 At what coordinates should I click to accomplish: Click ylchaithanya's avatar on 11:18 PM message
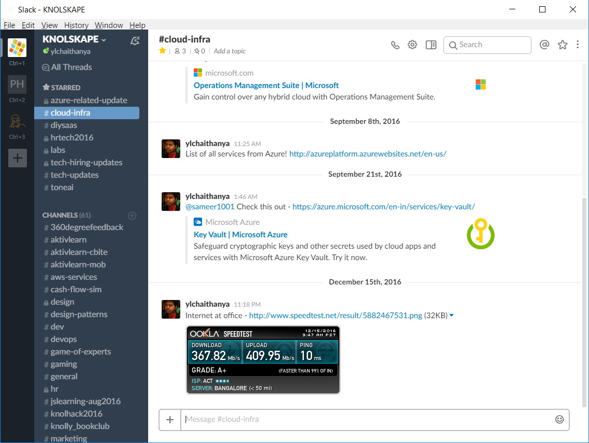(x=171, y=309)
